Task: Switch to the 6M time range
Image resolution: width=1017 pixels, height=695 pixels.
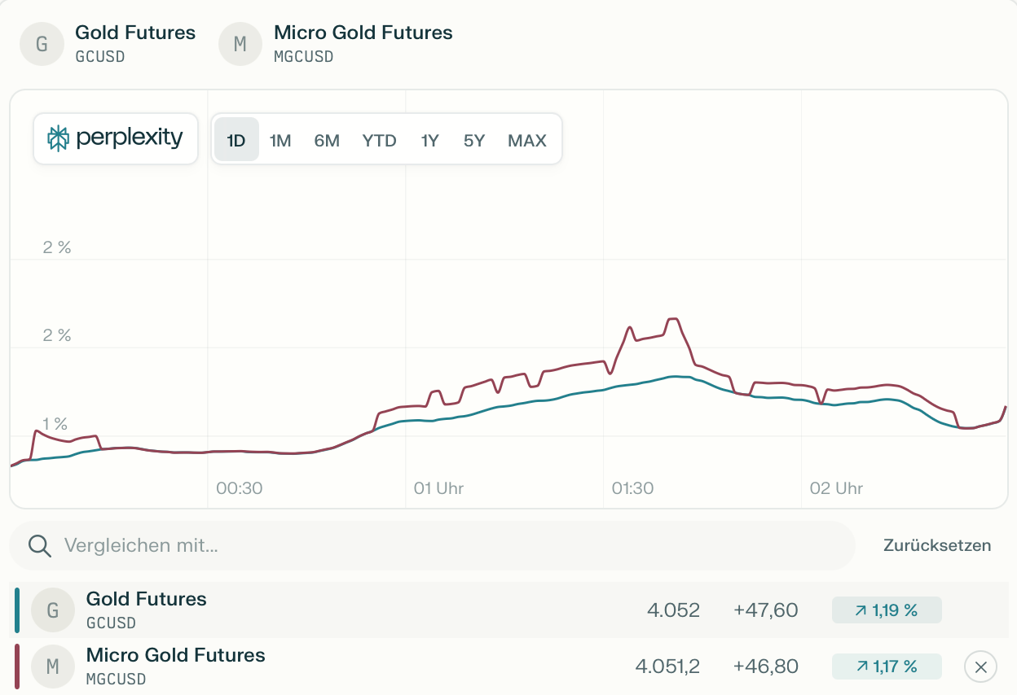Action: point(327,141)
